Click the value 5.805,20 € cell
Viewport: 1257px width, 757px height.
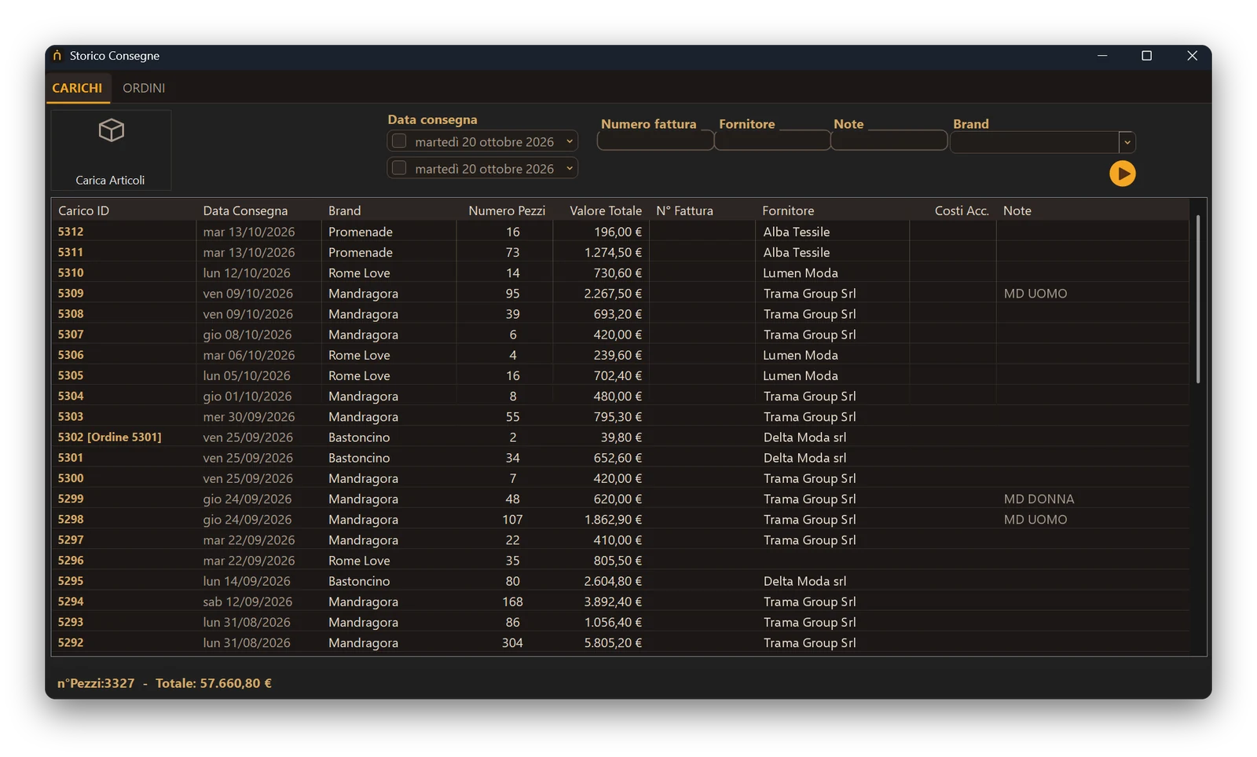613,642
